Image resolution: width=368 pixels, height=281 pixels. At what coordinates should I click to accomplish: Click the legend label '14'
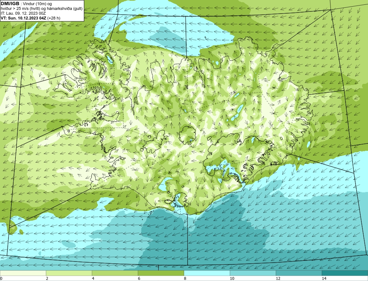pyautogui.click(x=324, y=278)
